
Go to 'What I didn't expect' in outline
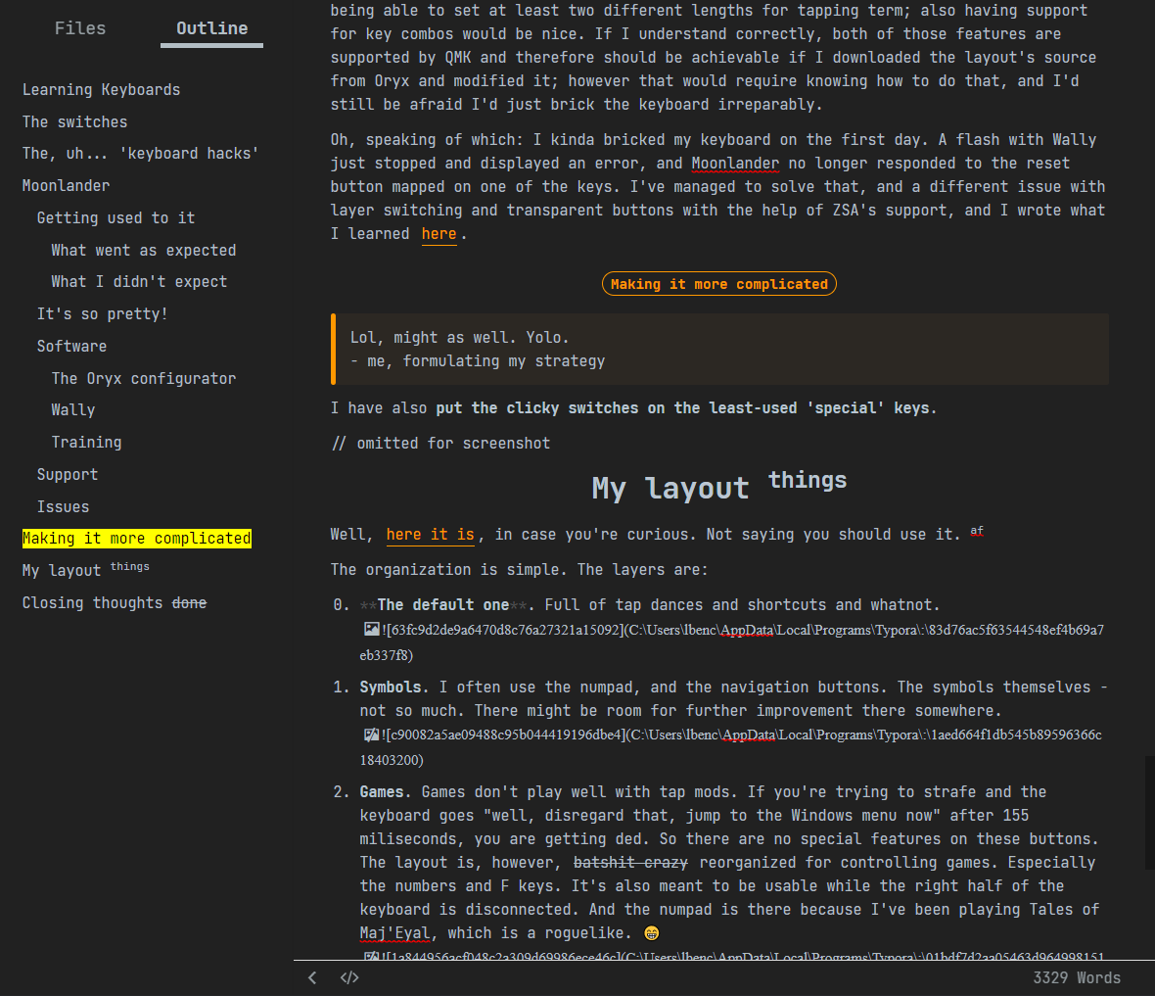pos(139,282)
